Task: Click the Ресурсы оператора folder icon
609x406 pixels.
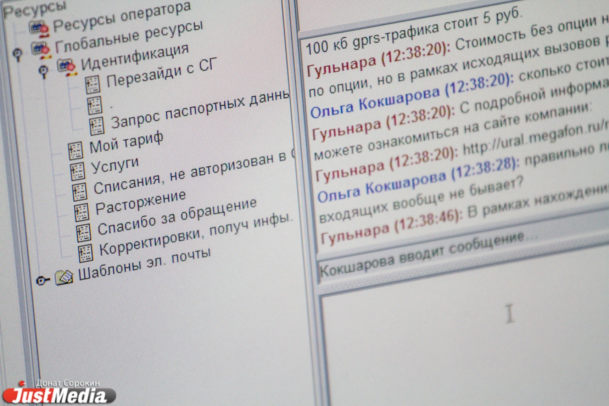Action: click(x=39, y=28)
